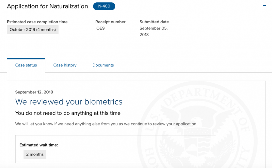Click the September 05, 2018 submitted date

[153, 31]
